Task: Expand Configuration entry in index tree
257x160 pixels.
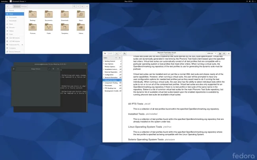Action: (104, 75)
